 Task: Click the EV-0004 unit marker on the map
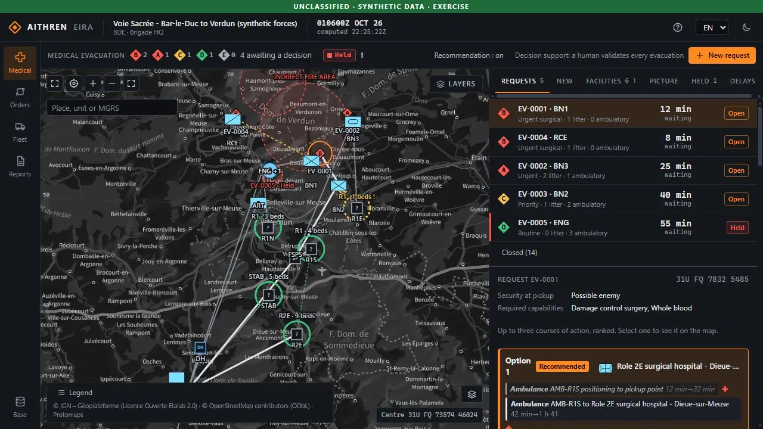(232, 119)
